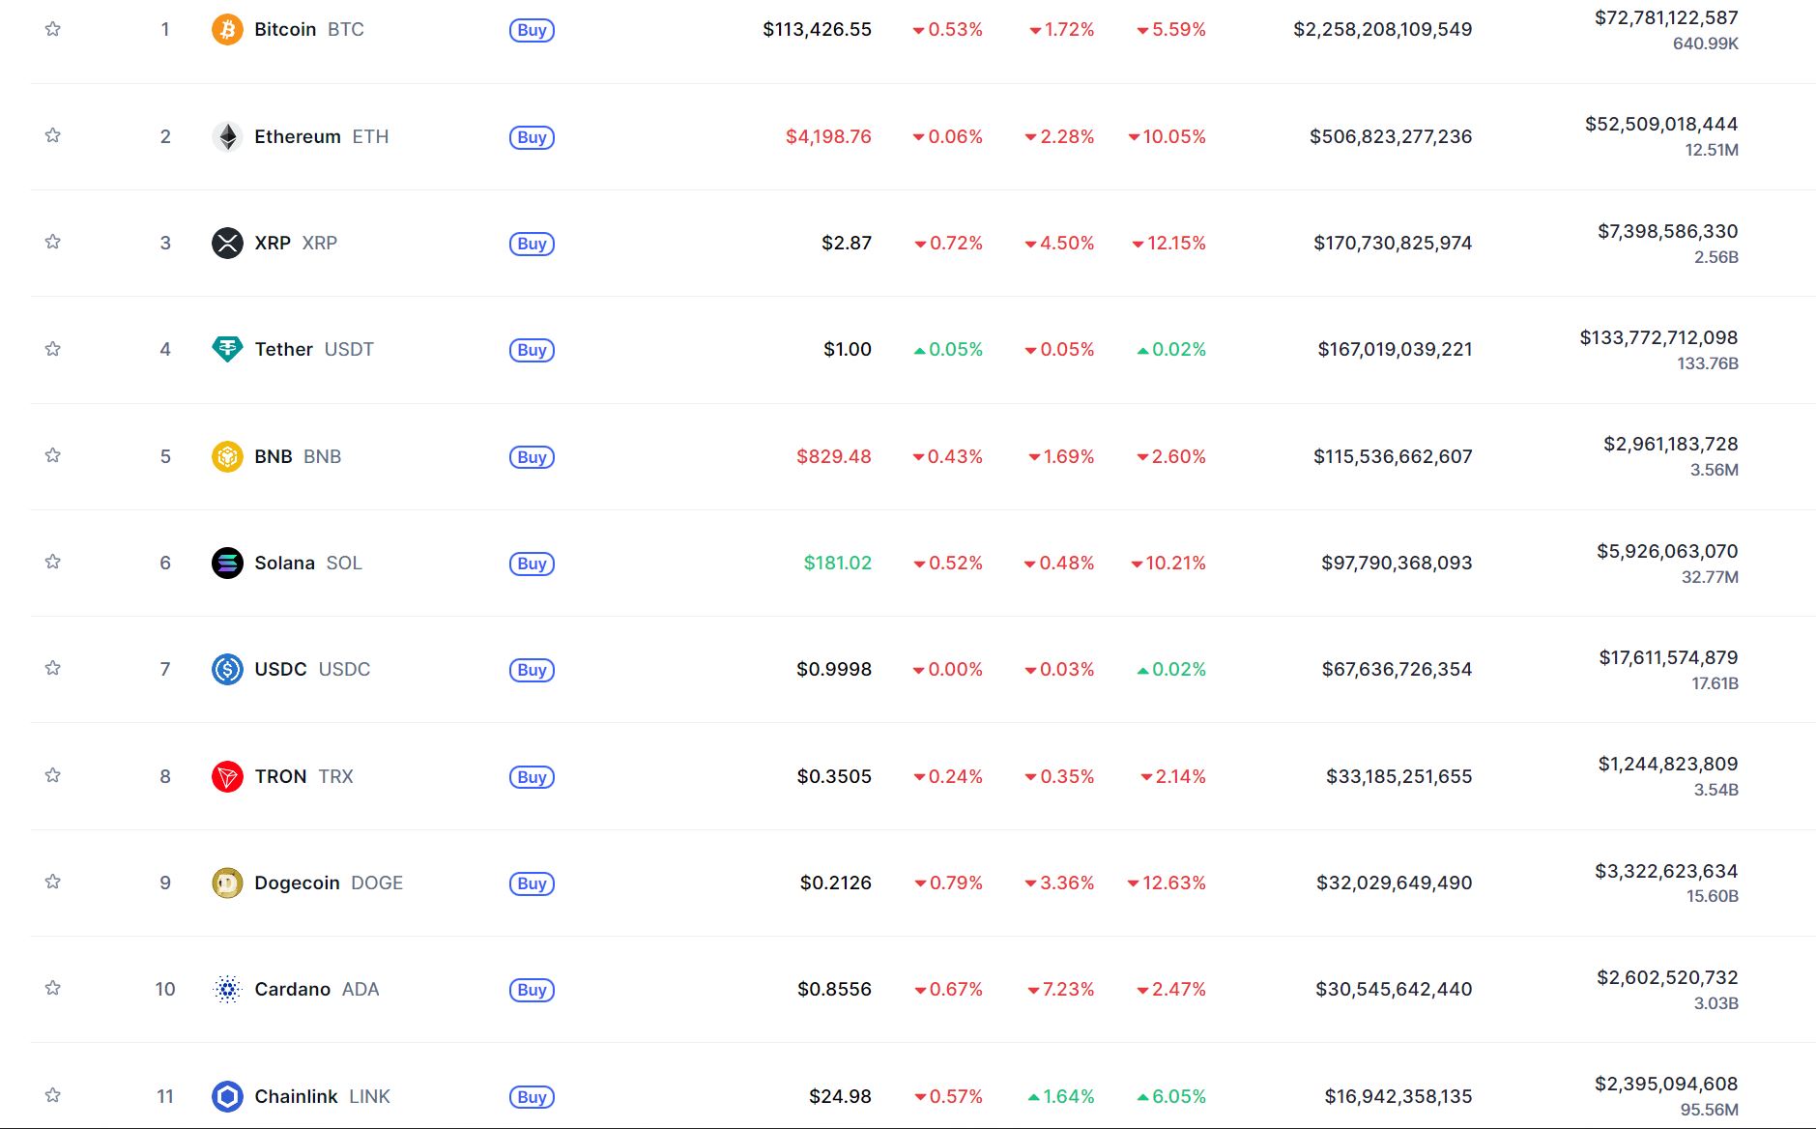1816x1129 pixels.
Task: Click Buy next to Dogecoin
Action: [x=532, y=883]
